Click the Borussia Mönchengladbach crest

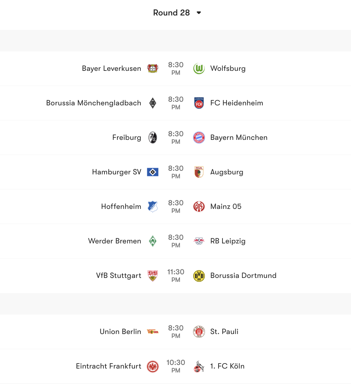click(x=153, y=103)
